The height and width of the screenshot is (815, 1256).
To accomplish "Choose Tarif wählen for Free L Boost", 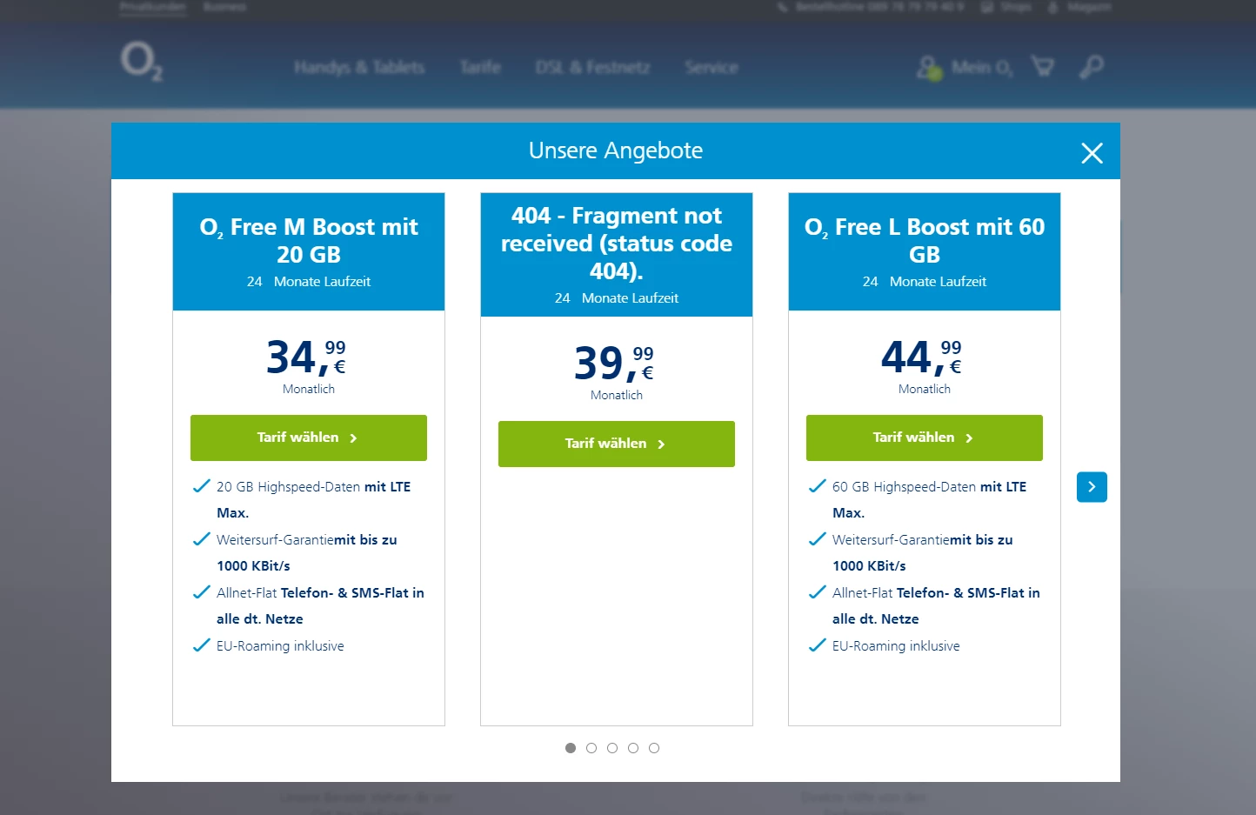I will (925, 438).
